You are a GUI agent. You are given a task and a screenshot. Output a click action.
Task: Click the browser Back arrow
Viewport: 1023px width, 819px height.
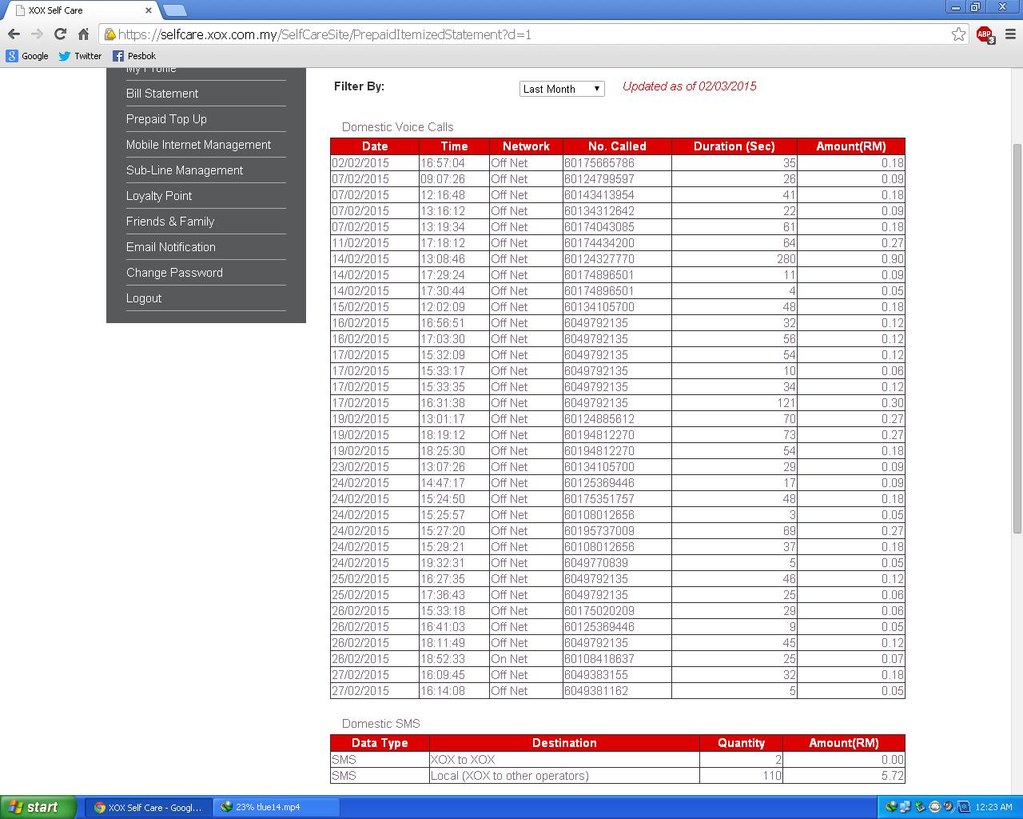click(x=14, y=34)
